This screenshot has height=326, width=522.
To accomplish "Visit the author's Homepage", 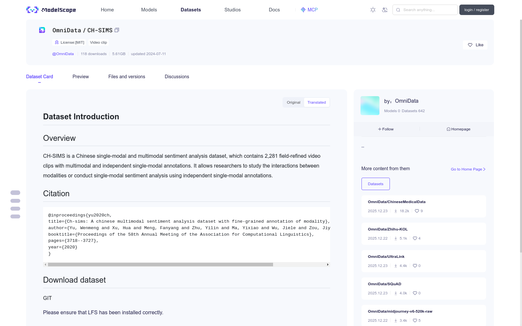I will pos(458,129).
